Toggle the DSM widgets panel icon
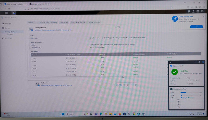This screenshot has width=208, height=120. (x=198, y=11)
